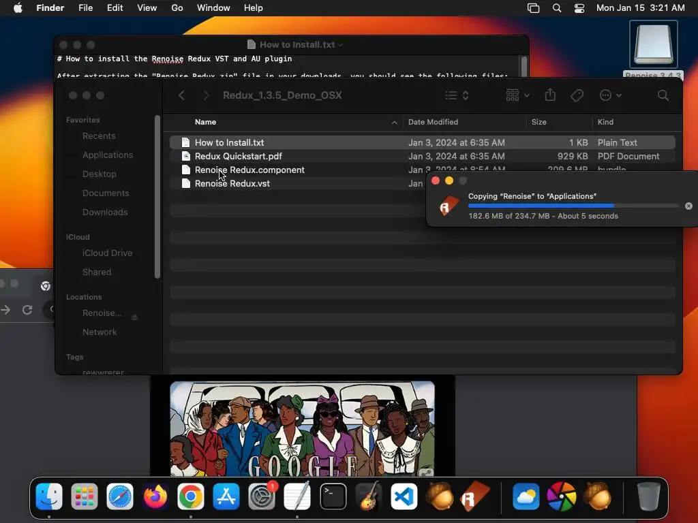Click the Finder tag toolbar icon
Screen dimensions: 698x523
577,95
